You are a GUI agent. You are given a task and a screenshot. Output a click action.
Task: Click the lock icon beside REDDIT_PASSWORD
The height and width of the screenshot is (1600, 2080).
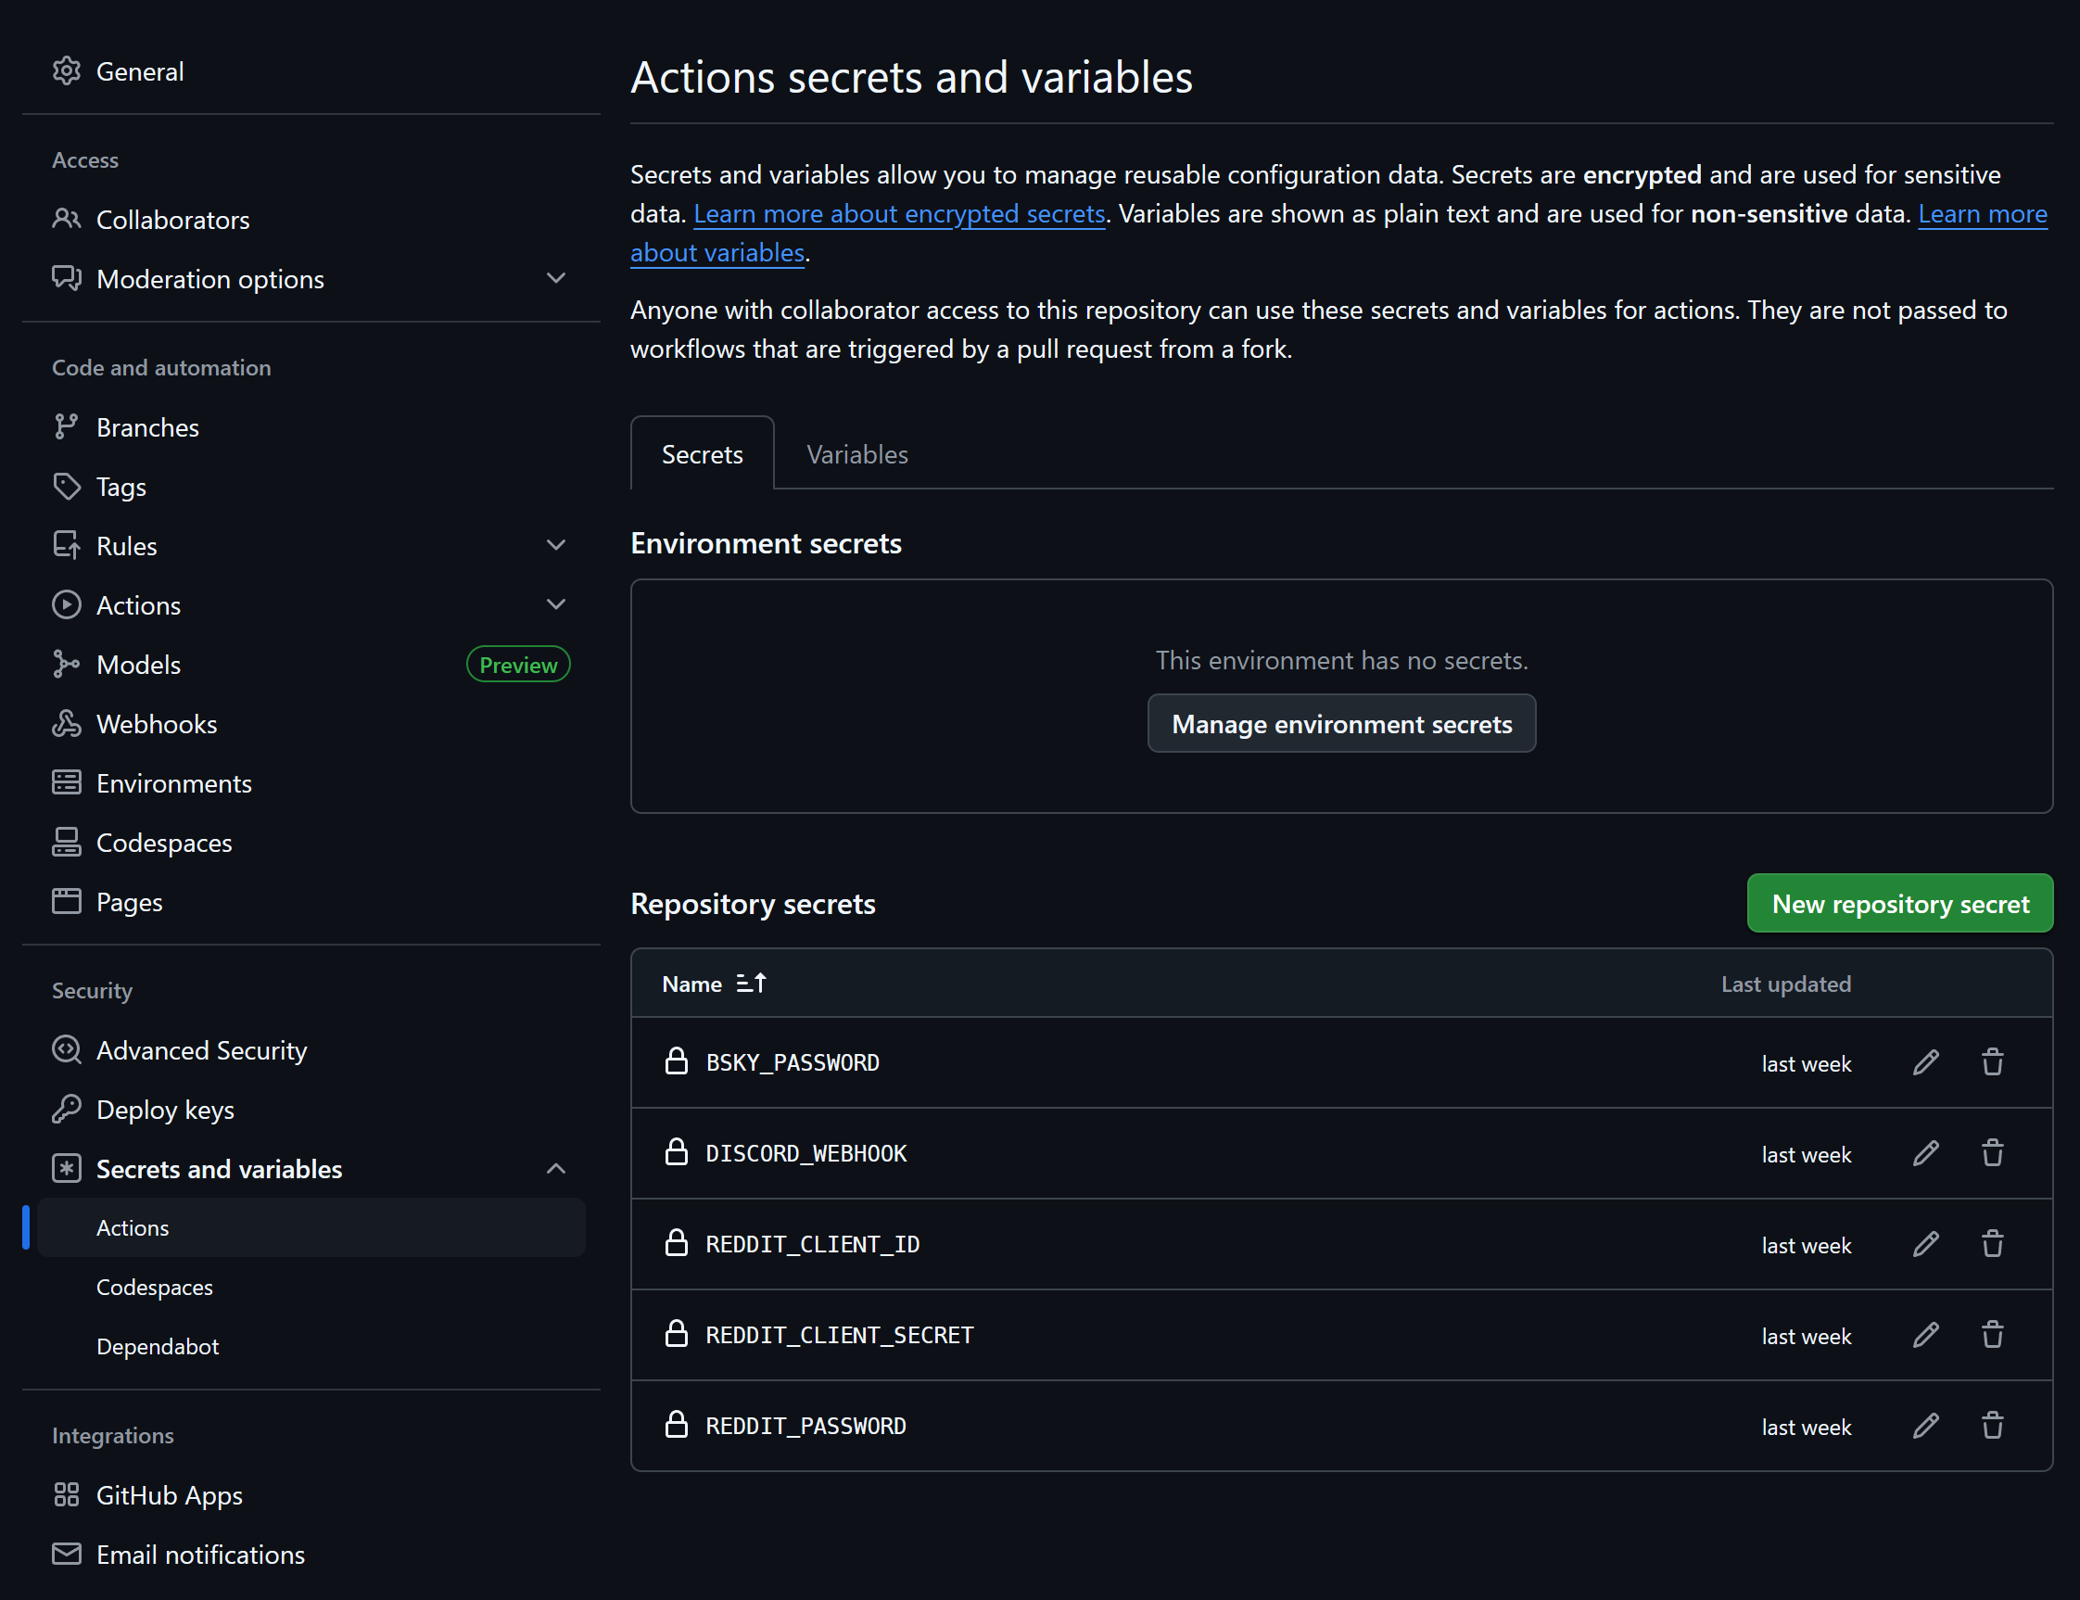coord(677,1425)
